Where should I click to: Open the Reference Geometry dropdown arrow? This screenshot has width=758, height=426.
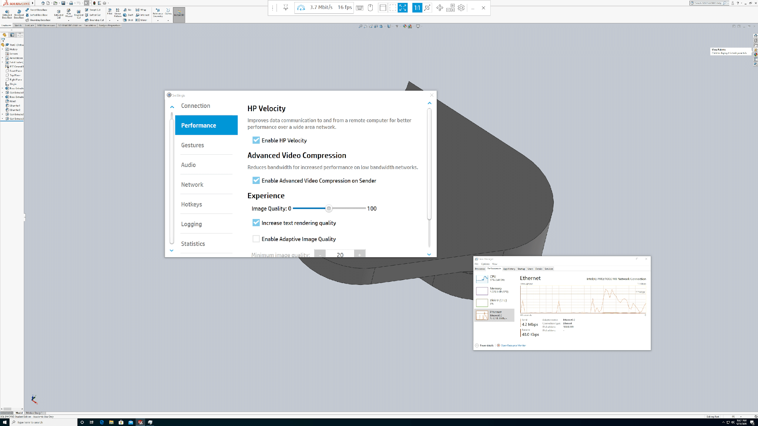158,21
